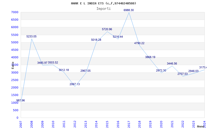Click the 2020 x-axis year label
Viewport: 207px width, 129px height.
pos(161,124)
